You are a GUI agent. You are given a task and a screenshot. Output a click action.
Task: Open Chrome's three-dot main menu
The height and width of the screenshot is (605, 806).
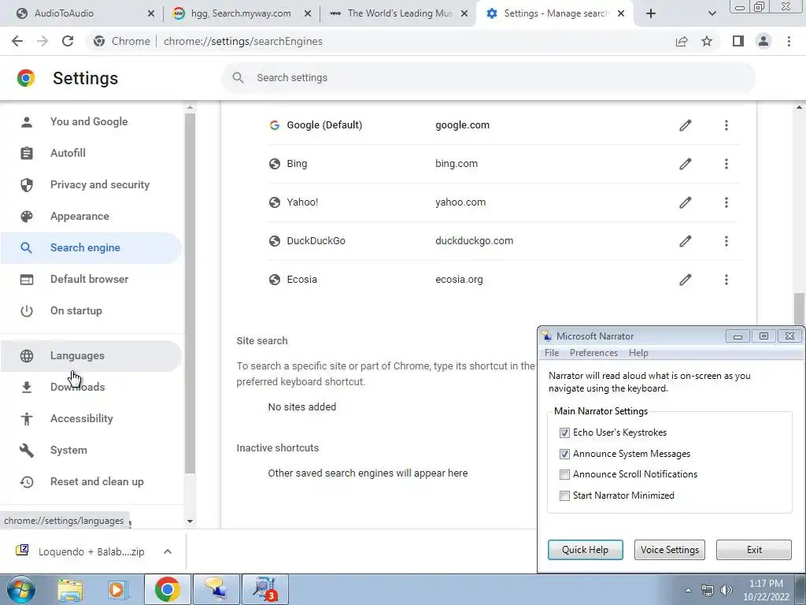click(789, 41)
